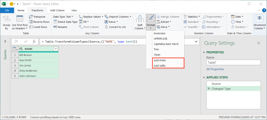Switch to the Add Column tab
267x120 pixels.
click(x=57, y=10)
